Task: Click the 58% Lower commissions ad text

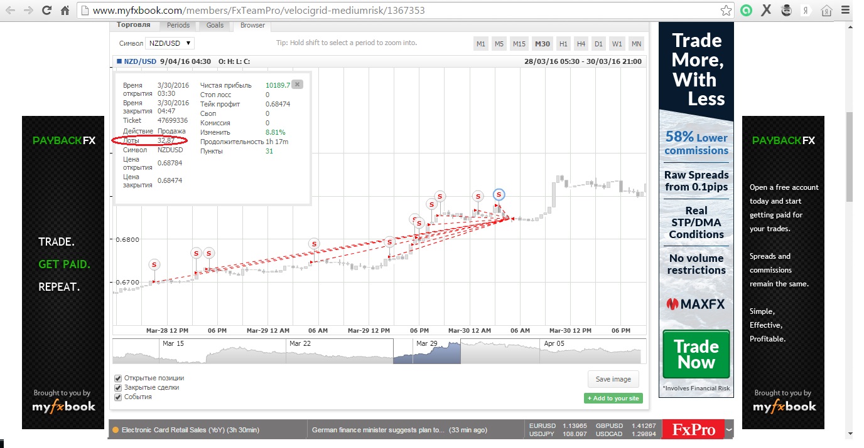Action: coord(696,143)
